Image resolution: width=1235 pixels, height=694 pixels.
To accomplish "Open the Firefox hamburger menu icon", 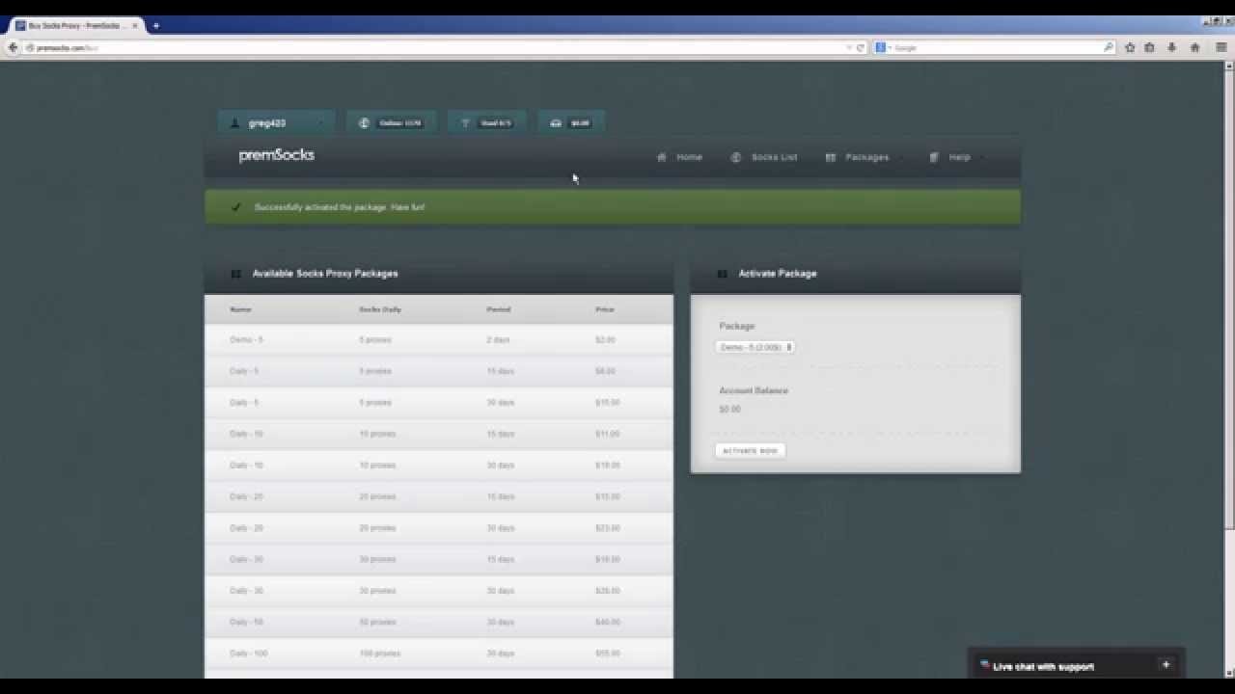I will 1221,47.
